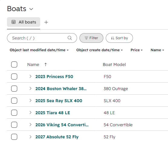Switch to the All boats tab
The image size is (168, 157).
(x=24, y=22)
